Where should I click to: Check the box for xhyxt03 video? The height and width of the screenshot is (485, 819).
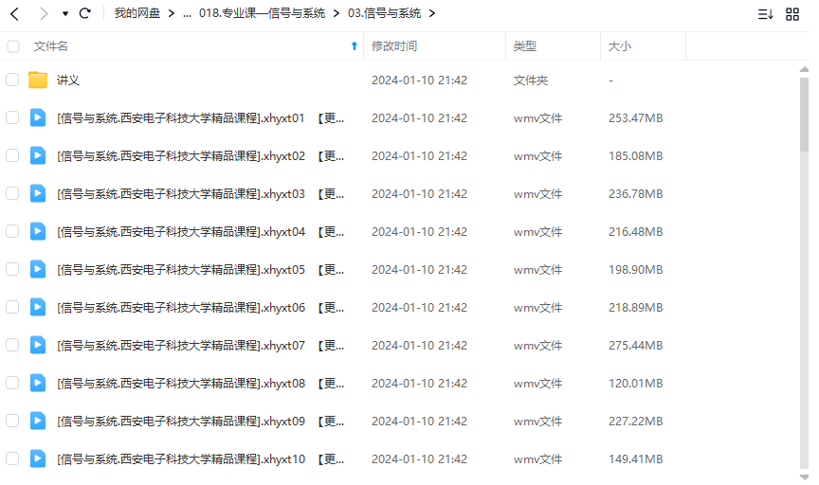(12, 193)
